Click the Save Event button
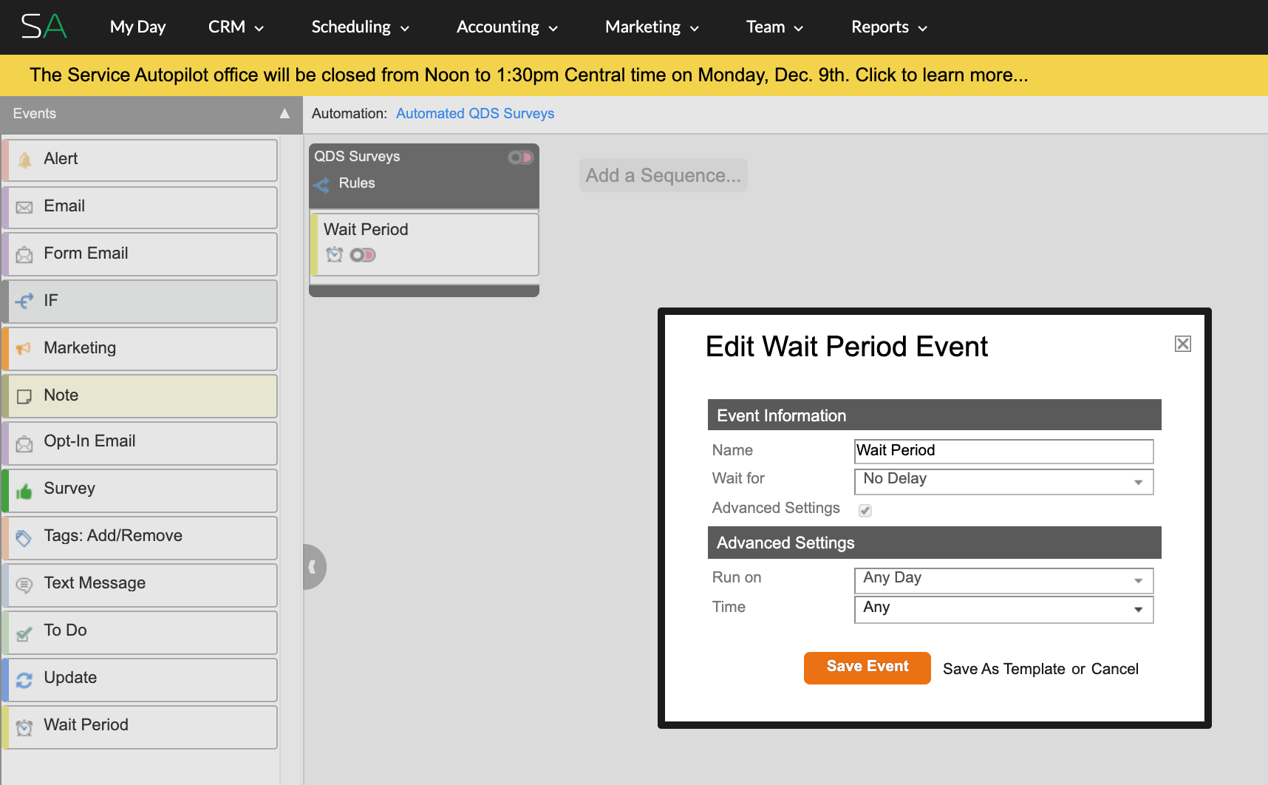Image resolution: width=1268 pixels, height=785 pixels. (868, 667)
